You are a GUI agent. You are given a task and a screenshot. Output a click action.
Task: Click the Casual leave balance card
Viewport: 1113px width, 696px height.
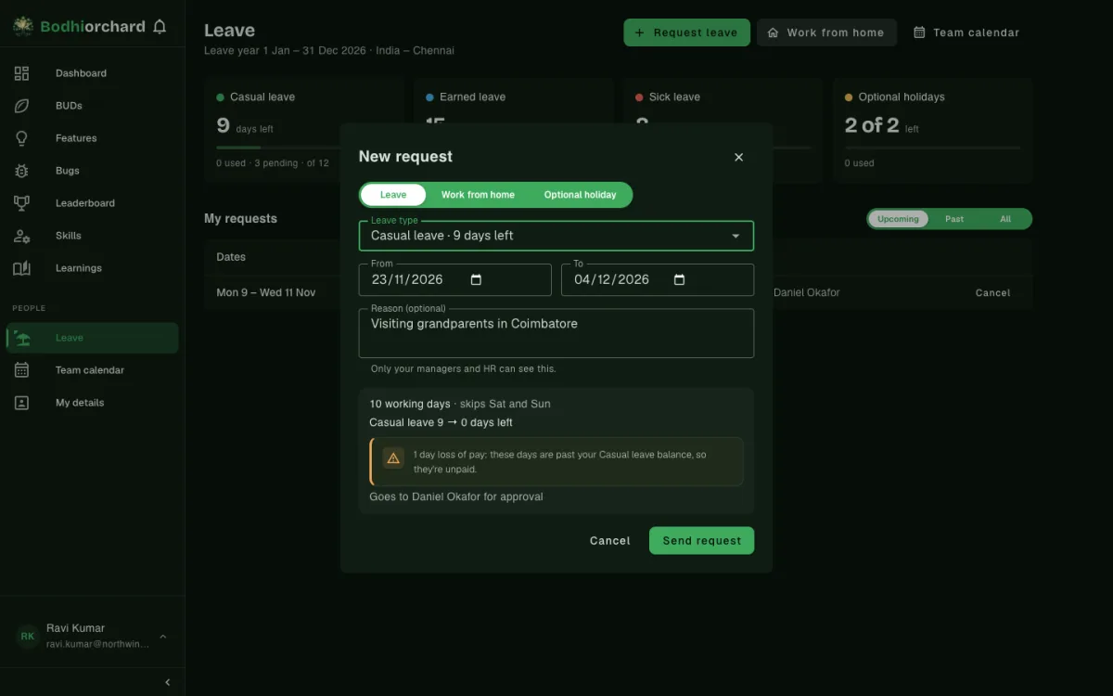coord(303,131)
